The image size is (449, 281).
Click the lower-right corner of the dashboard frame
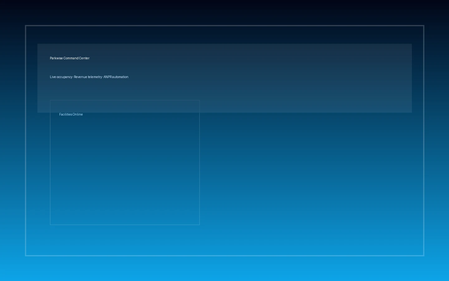point(423,255)
